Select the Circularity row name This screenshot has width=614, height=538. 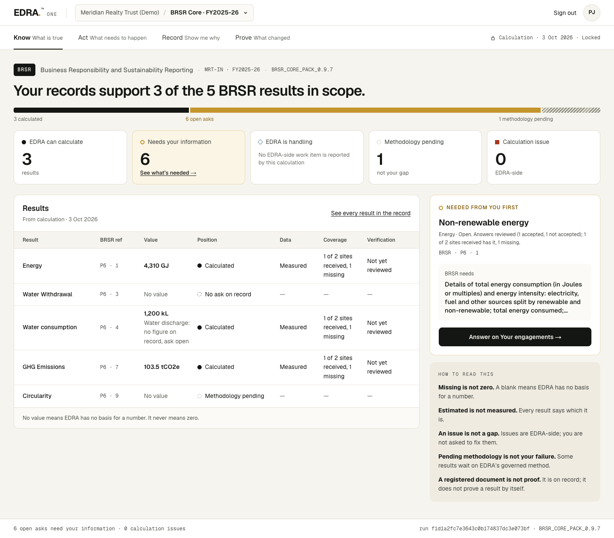37,396
